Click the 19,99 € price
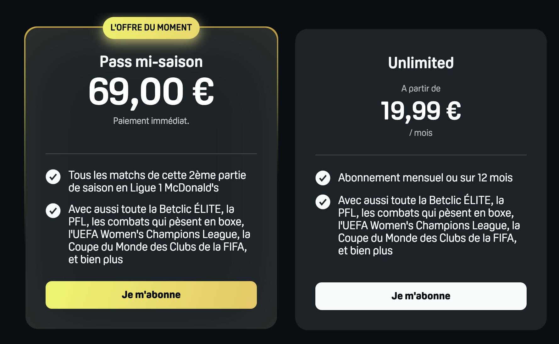The image size is (559, 344). [421, 111]
